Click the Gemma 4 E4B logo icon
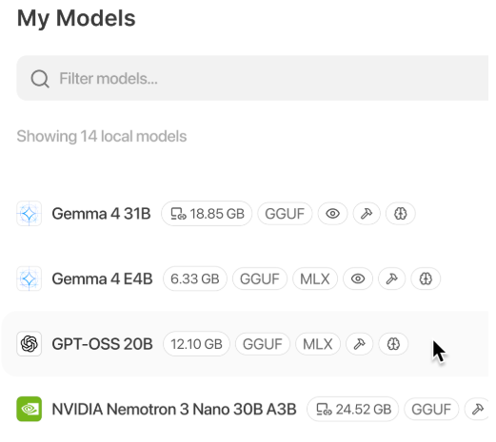 29,279
